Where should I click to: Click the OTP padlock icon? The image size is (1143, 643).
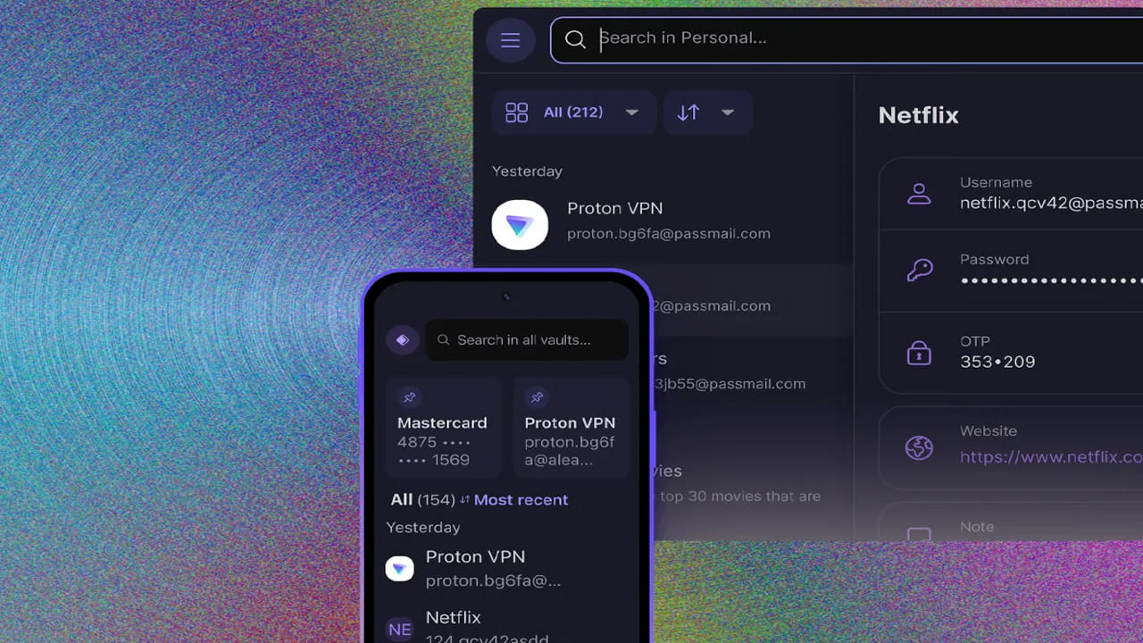click(919, 353)
